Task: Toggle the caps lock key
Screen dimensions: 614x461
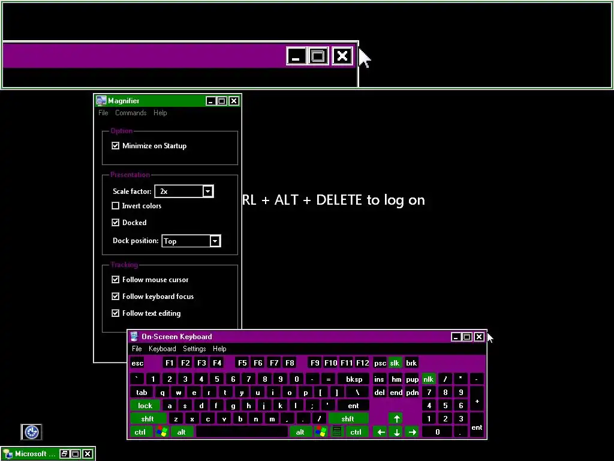Action: coord(145,406)
